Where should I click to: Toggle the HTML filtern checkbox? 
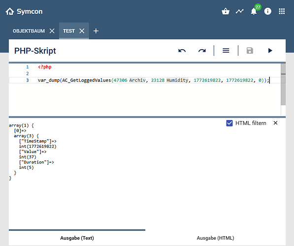[x=229, y=123]
